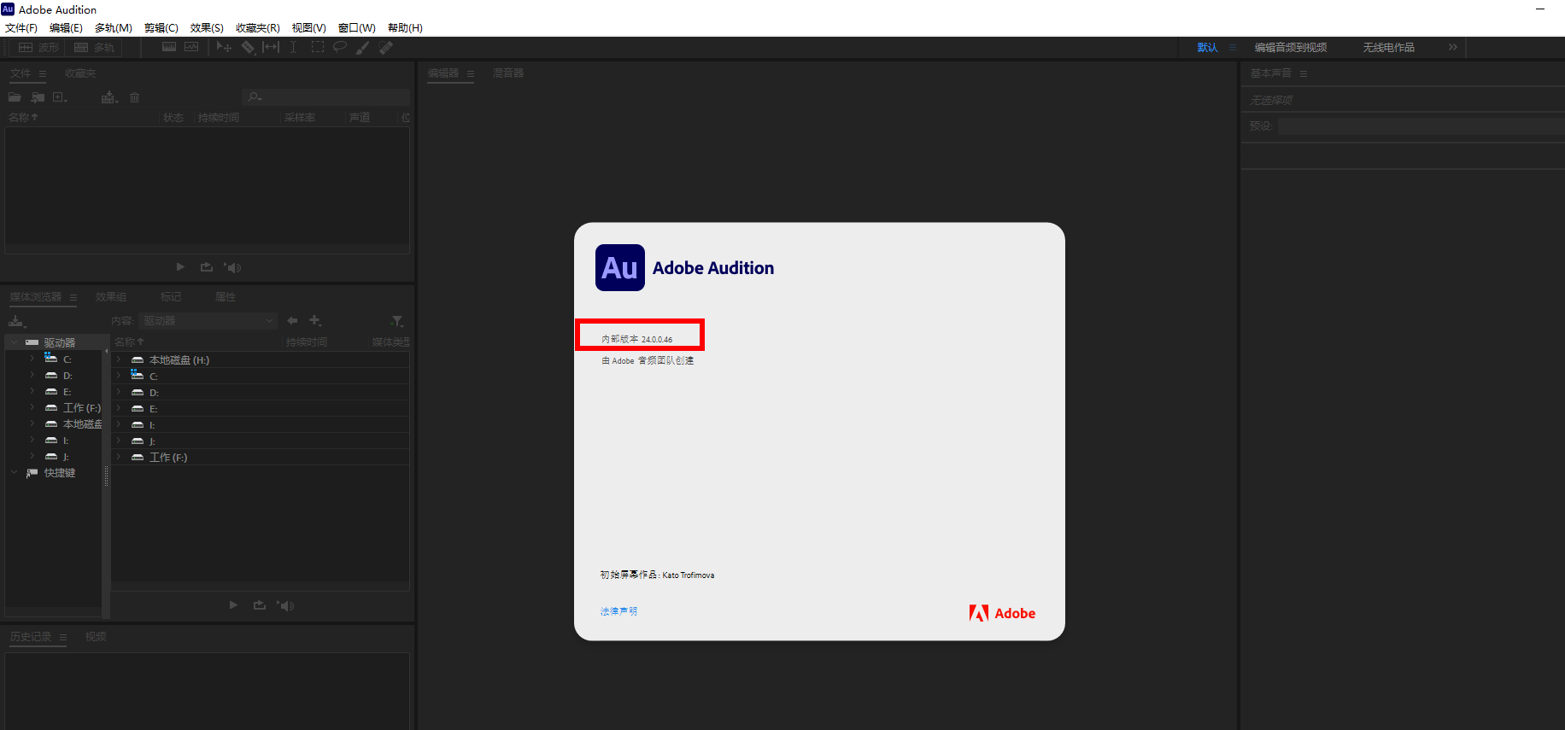Click the Files panel search field

pyautogui.click(x=325, y=97)
